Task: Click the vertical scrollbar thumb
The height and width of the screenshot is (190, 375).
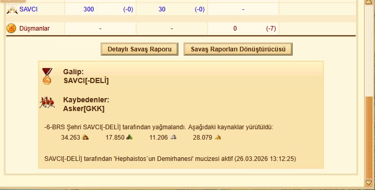Action: pos(369,138)
